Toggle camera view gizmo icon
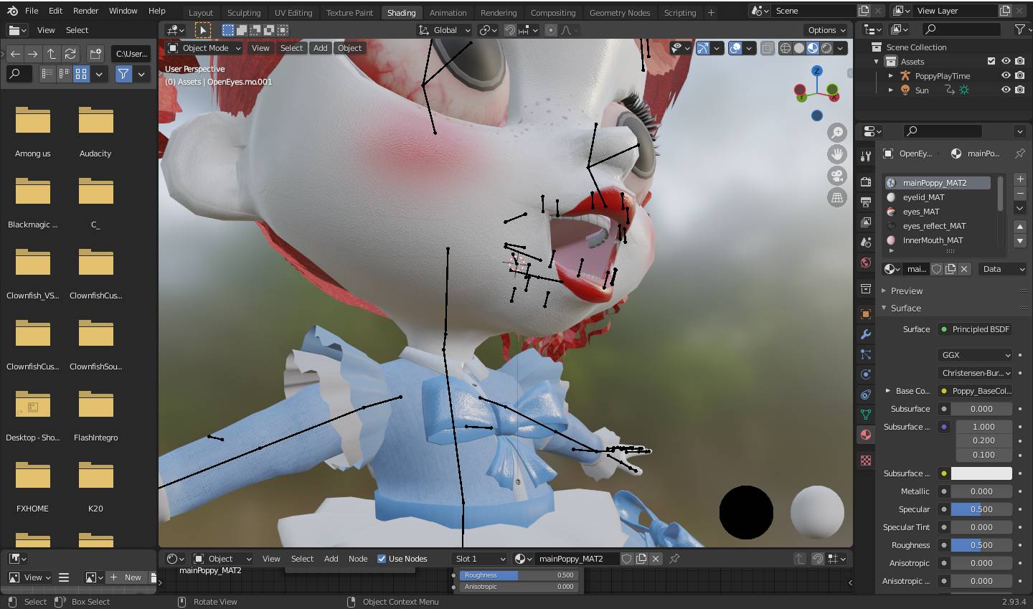Image resolution: width=1033 pixels, height=609 pixels. pos(837,176)
